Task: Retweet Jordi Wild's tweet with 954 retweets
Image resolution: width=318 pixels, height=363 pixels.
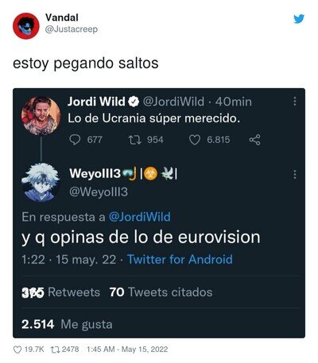Action: coord(134,140)
